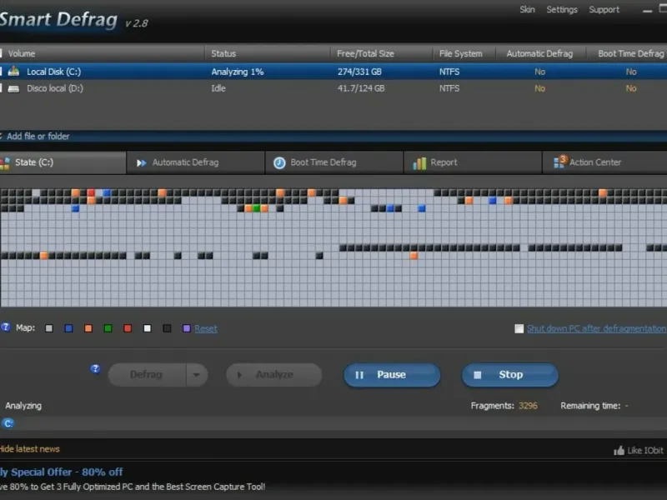Pause the analysis
Viewport: 667px width, 500px height.
[x=392, y=374]
